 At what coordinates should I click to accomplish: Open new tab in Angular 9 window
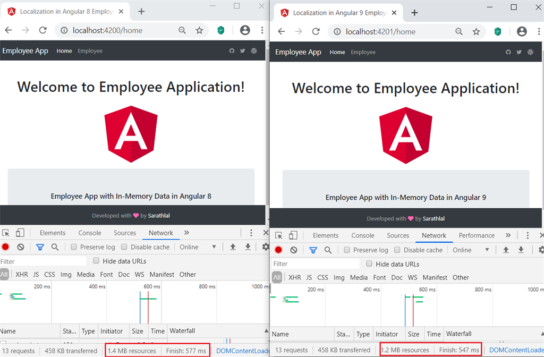point(414,13)
